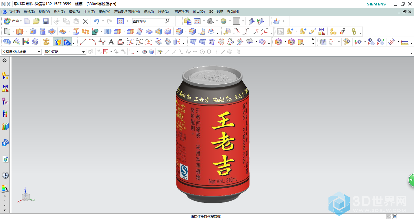Toggle the End Point snap option
This screenshot has width=414, height=220.
pos(167,52)
